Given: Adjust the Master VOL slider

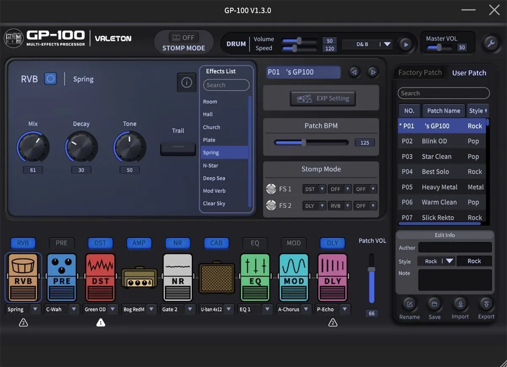Looking at the screenshot, I should pyautogui.click(x=440, y=48).
